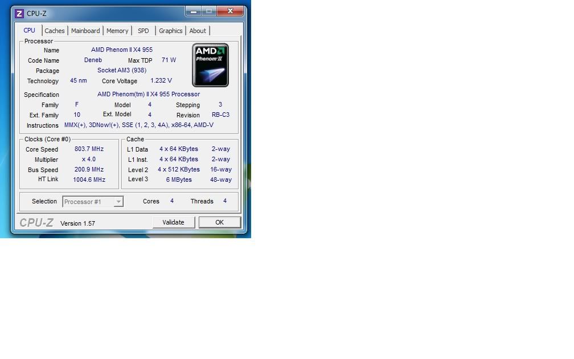Click L1 Inst. '4 x 64 KBytes' value
Image resolution: width=574 pixels, height=359 pixels.
tap(179, 159)
